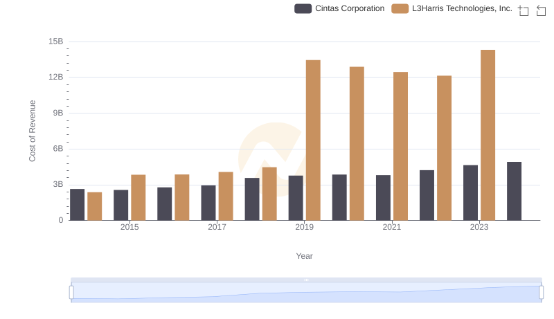Click the 6B y-axis label
The height and width of the screenshot is (319, 554).
58,149
